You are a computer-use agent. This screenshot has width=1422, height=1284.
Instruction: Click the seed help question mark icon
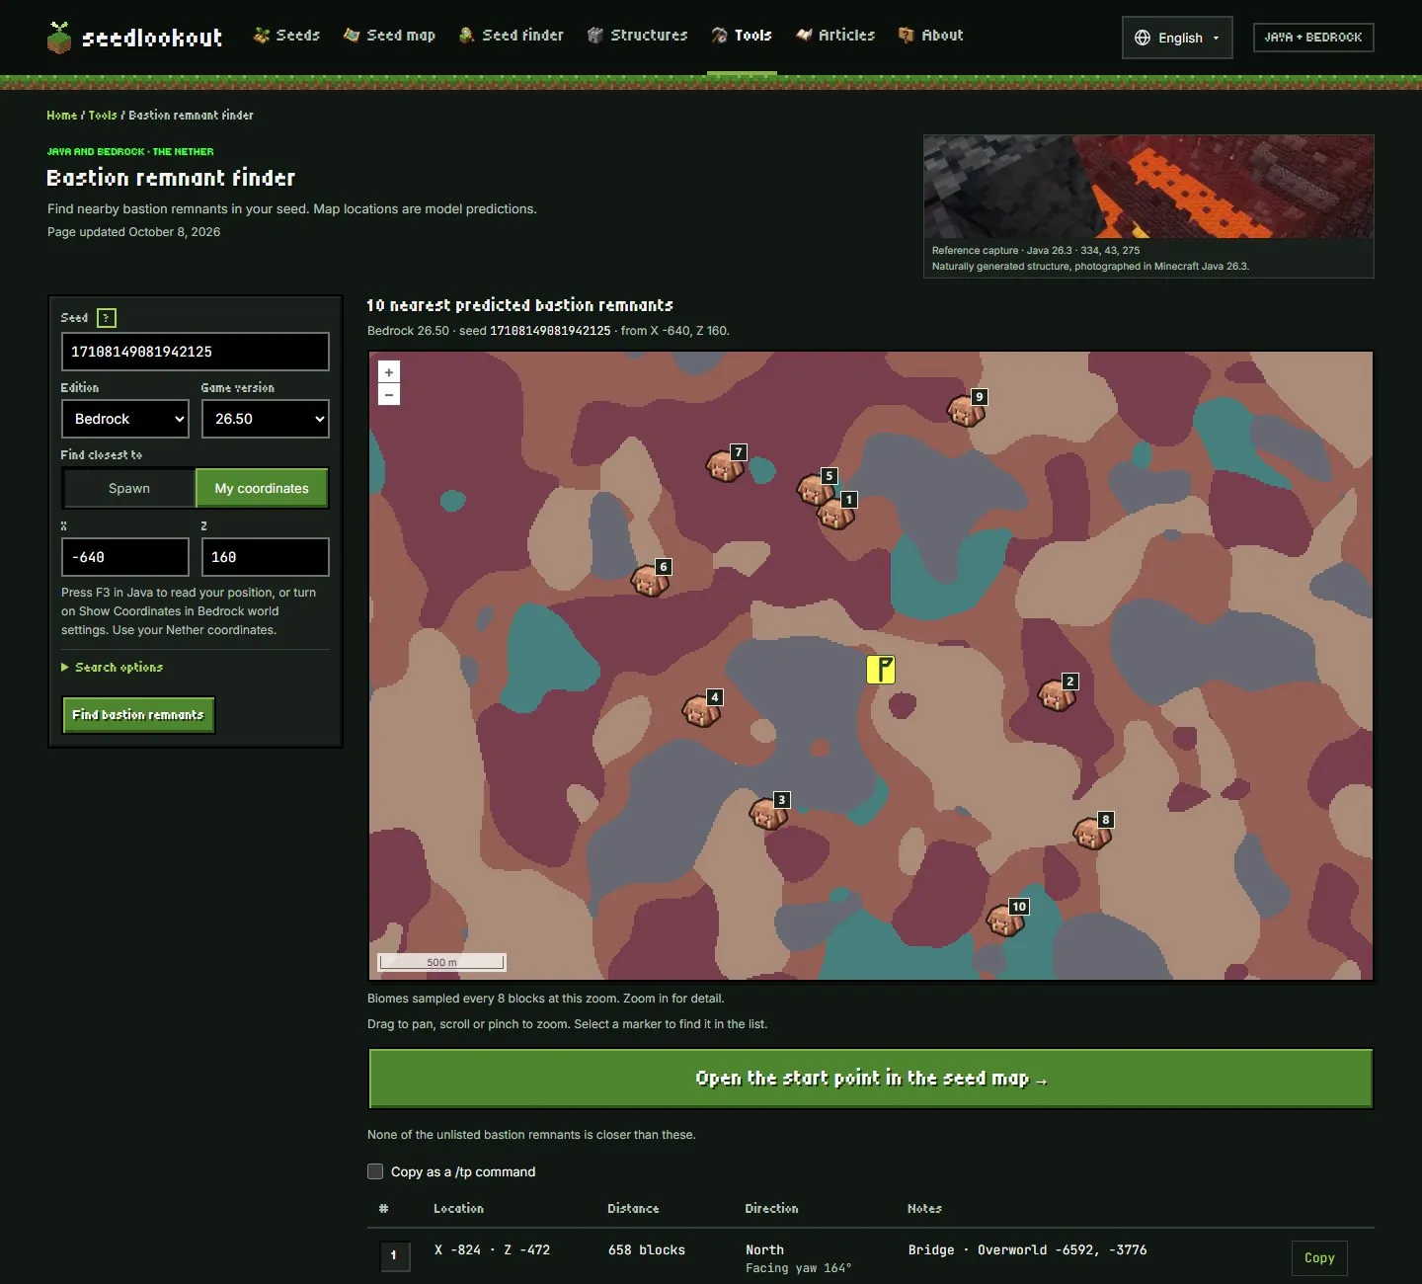tap(107, 318)
